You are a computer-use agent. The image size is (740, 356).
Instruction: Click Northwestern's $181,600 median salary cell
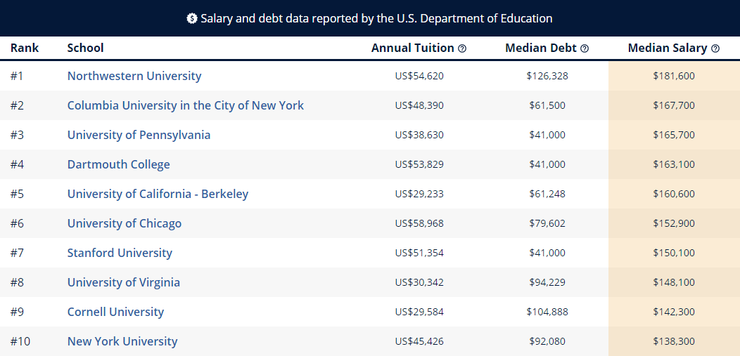(674, 76)
